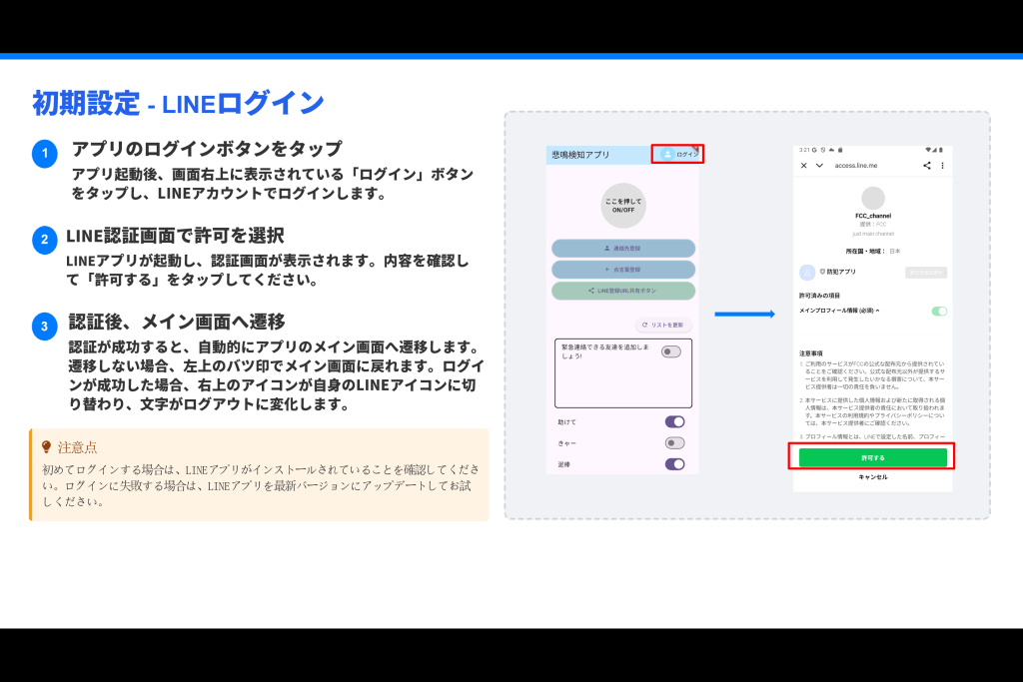
Task: Click the 悲鳴検知アプリ app title
Action: click(580, 155)
